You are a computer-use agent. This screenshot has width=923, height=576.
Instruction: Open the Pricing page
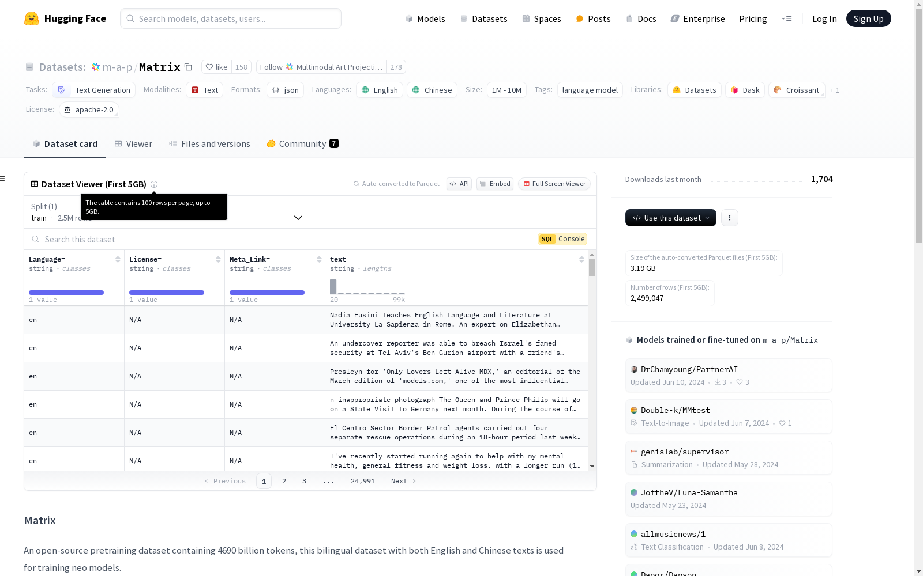(753, 18)
